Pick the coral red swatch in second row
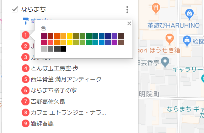Image resolution: width=204 pixels, height=133 pixels. (50, 42)
